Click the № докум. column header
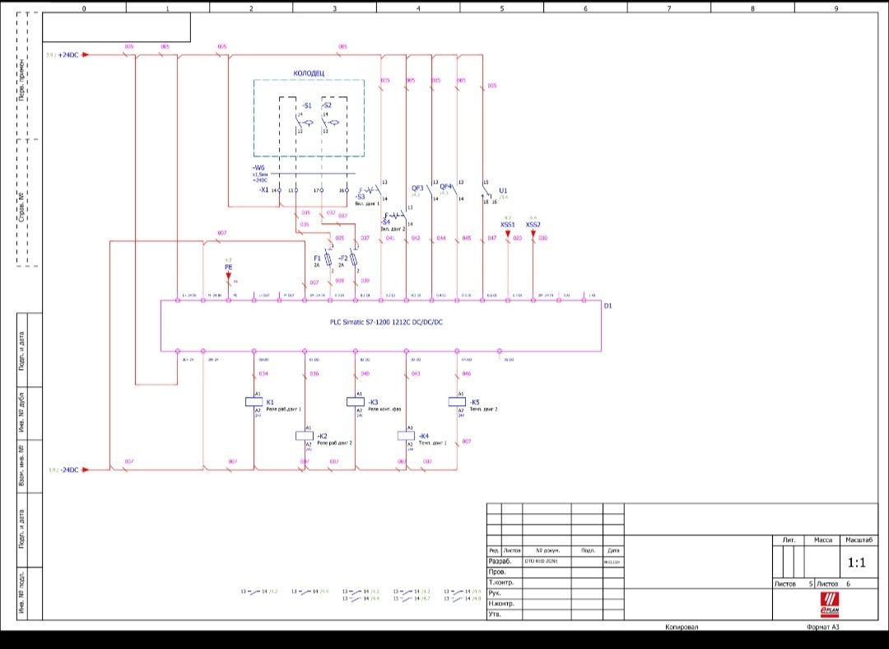The image size is (889, 649). pyautogui.click(x=547, y=550)
